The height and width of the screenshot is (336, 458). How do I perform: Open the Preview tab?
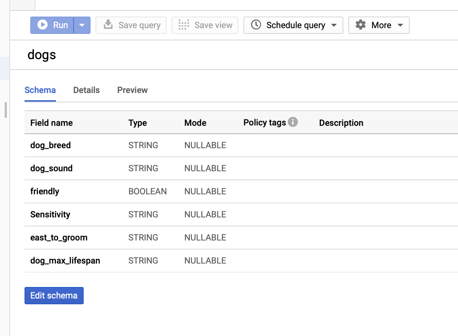pyautogui.click(x=132, y=90)
